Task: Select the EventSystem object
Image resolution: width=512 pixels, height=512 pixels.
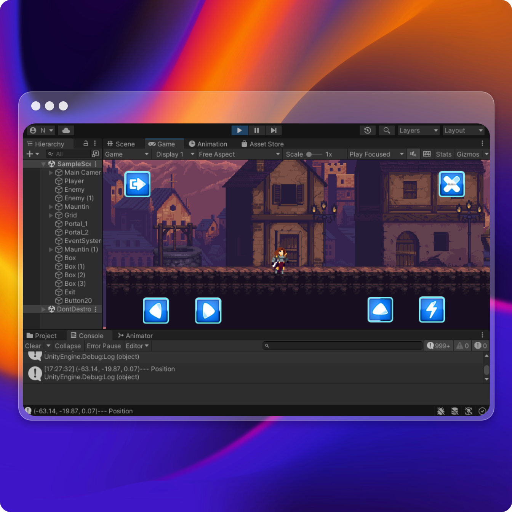Action: [x=78, y=241]
